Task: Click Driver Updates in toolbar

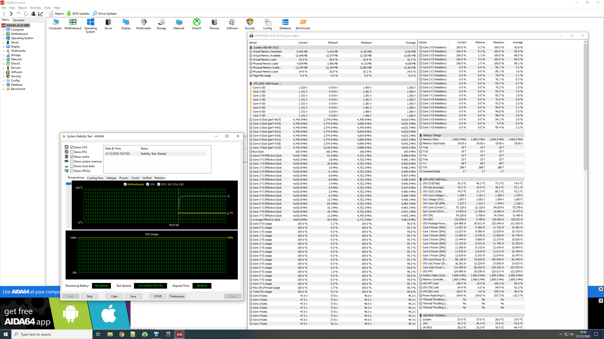Action: coord(105,14)
